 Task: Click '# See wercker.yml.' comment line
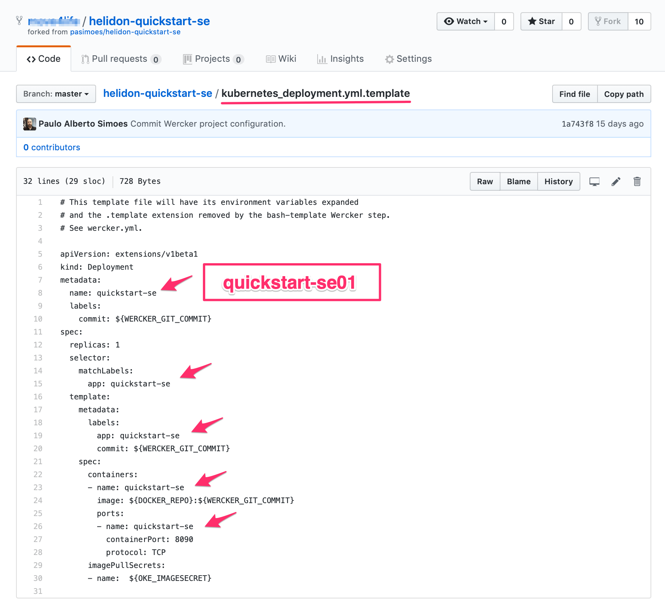101,228
